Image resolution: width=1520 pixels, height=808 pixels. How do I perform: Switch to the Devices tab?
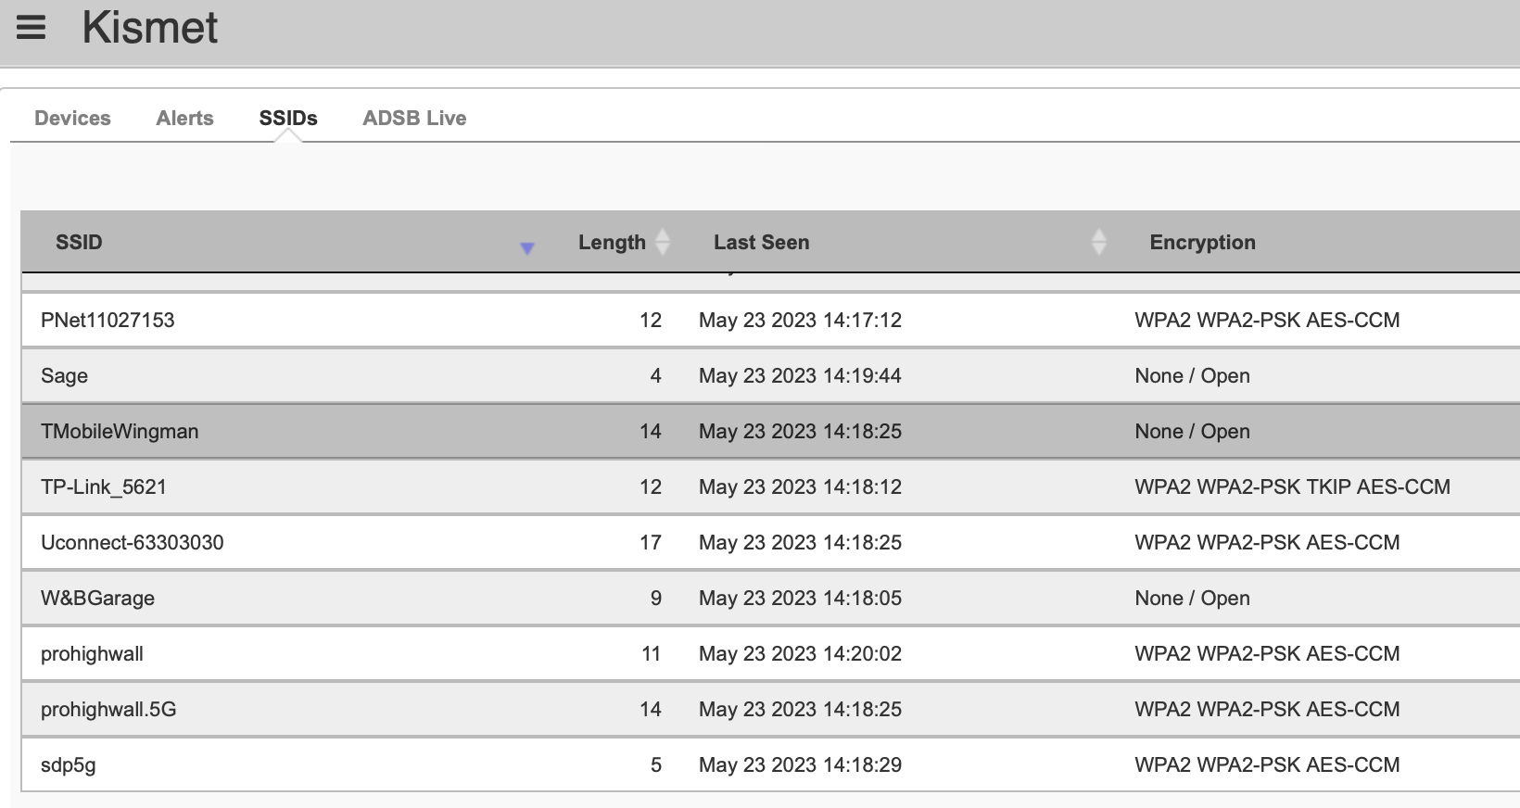click(x=72, y=118)
